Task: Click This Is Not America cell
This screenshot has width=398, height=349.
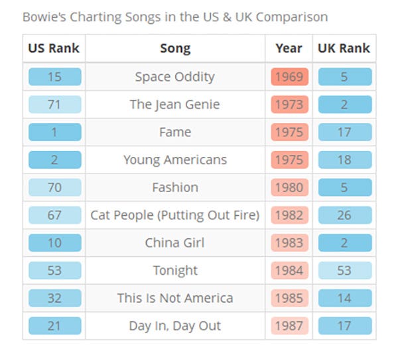Action: (175, 298)
